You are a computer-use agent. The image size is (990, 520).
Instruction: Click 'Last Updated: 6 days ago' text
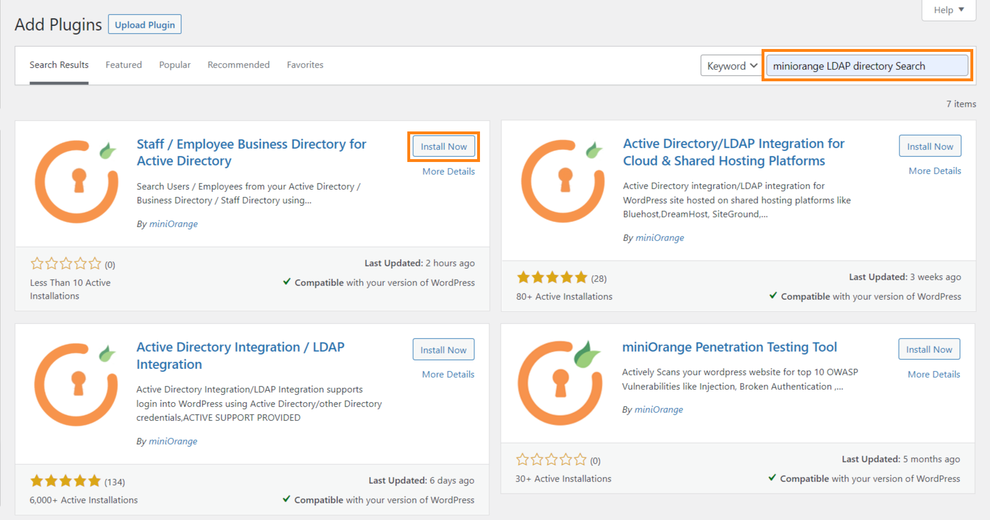(421, 480)
